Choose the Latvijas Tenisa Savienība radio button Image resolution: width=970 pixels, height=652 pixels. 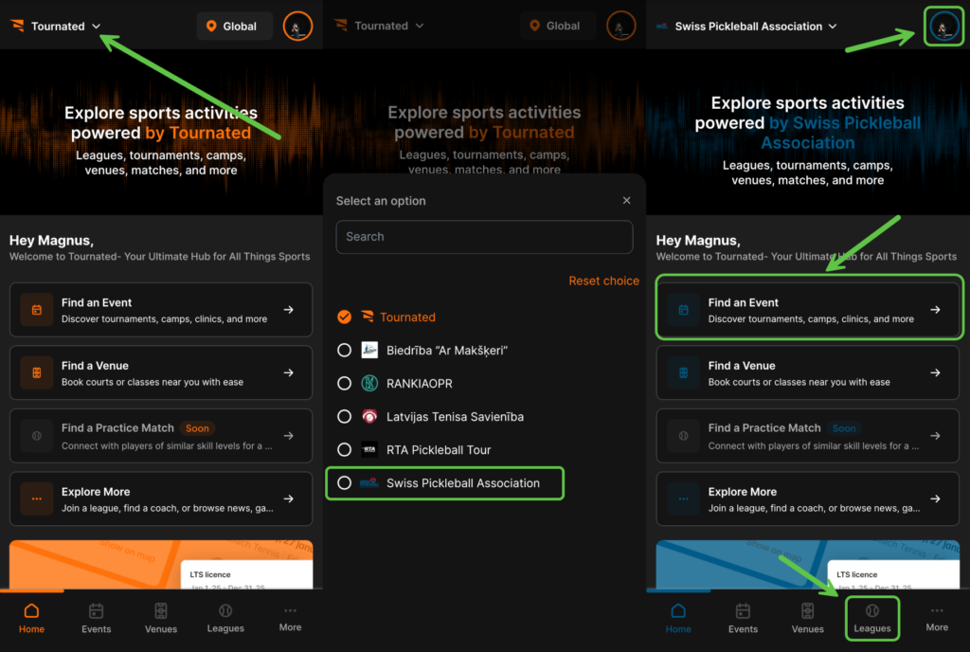coord(345,416)
